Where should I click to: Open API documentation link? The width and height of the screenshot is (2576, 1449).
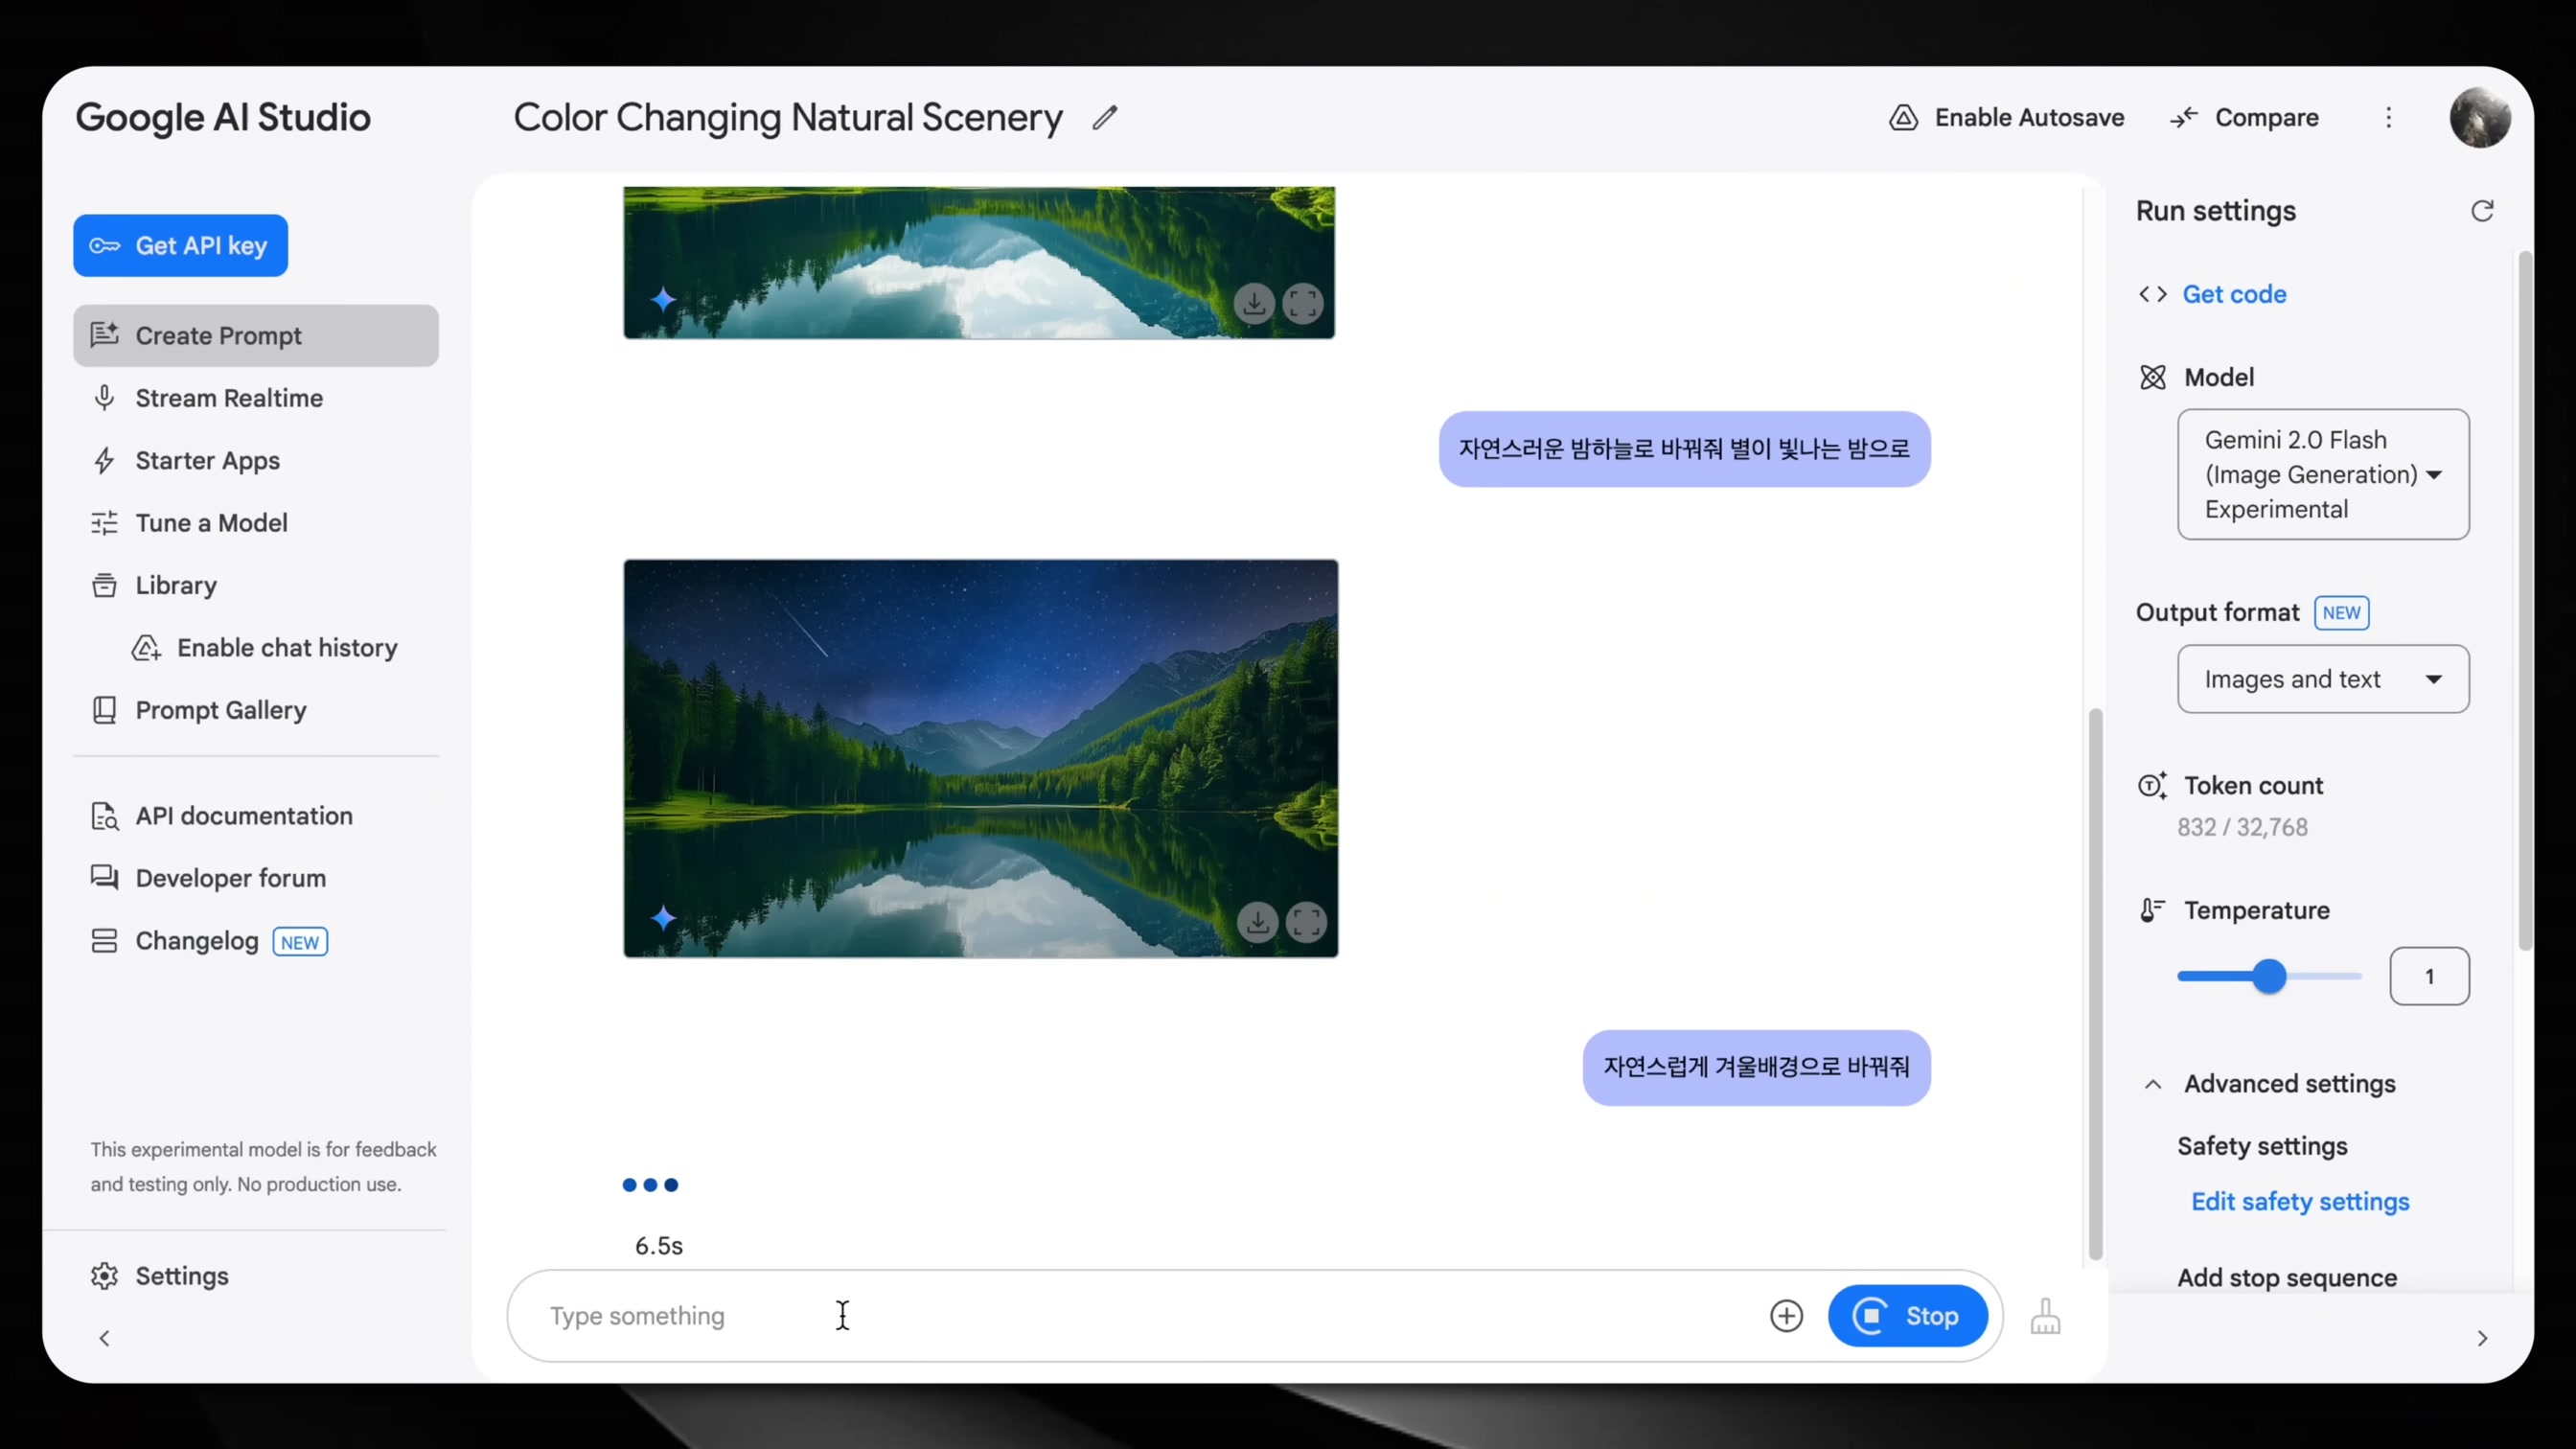244,816
